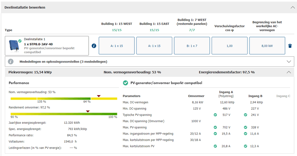Edit the cos φ value 1,00 field

tap(229, 46)
